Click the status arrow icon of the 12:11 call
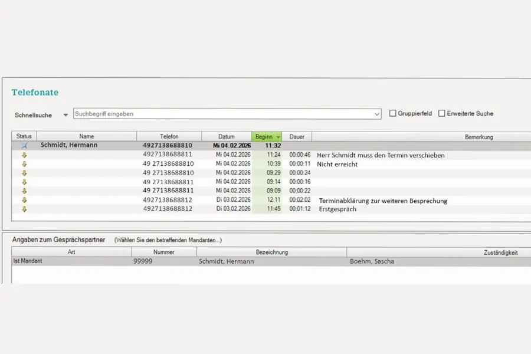Image resolution: width=531 pixels, height=354 pixels. tap(24, 201)
